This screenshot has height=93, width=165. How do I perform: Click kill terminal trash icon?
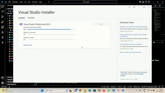point(154,42)
